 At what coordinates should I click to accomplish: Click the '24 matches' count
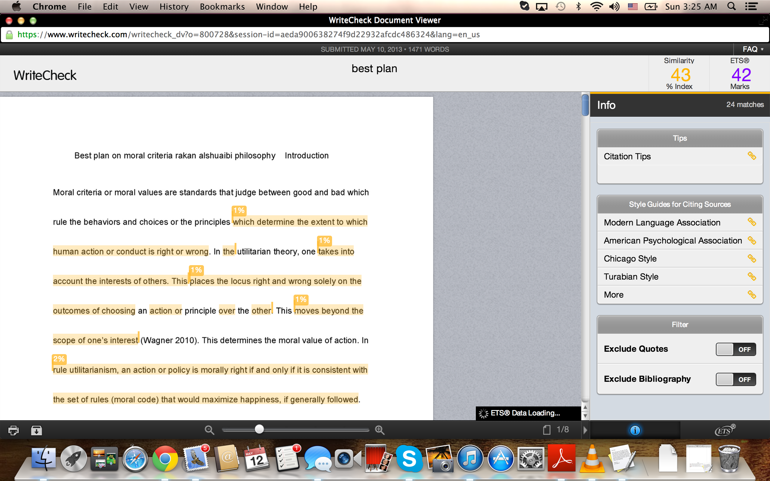coord(745,105)
